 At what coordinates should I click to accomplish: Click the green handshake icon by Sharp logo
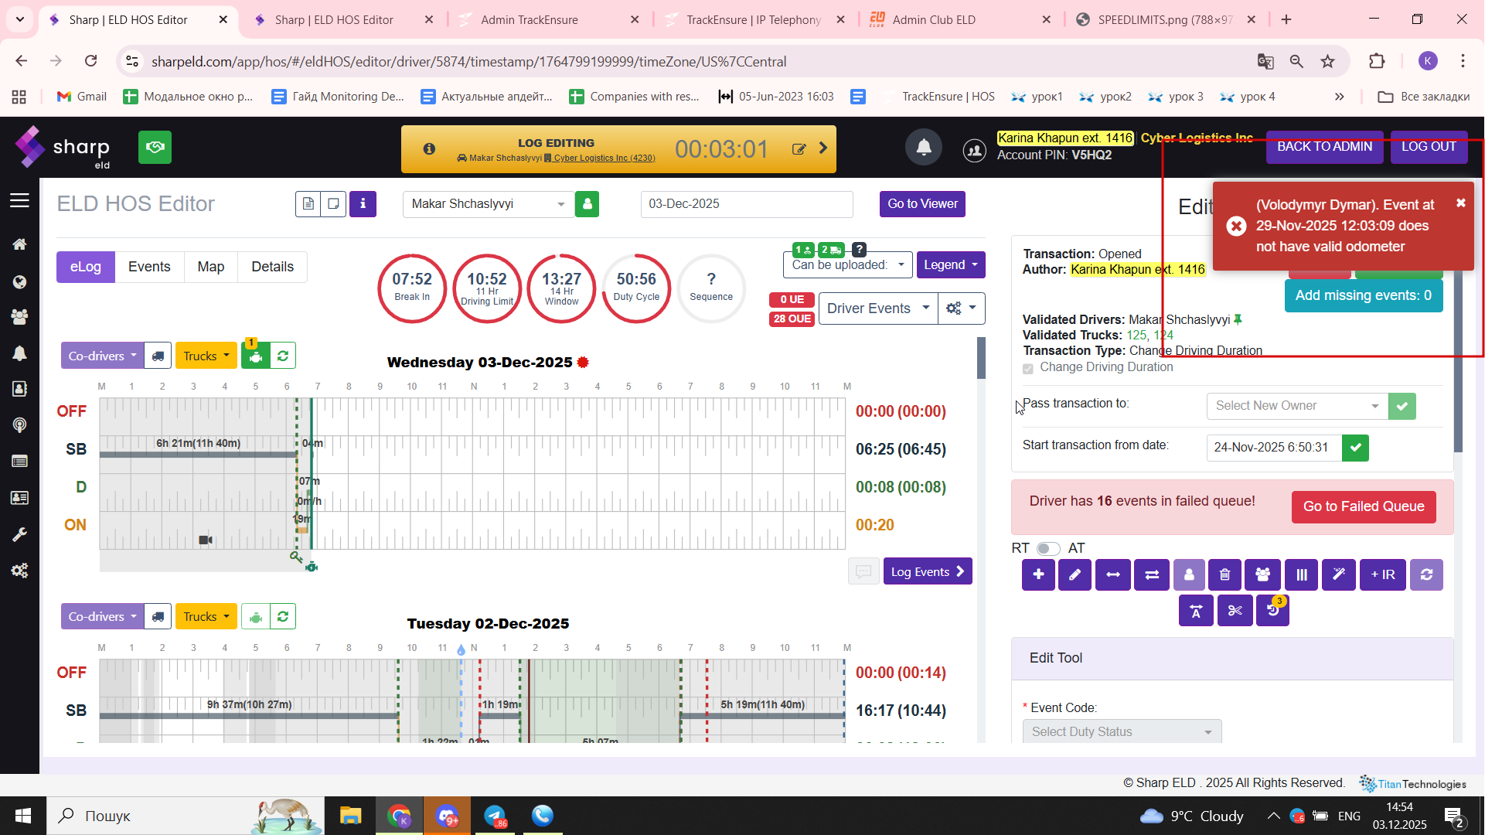(155, 147)
